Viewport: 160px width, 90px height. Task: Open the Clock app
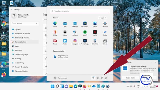tap(105, 42)
